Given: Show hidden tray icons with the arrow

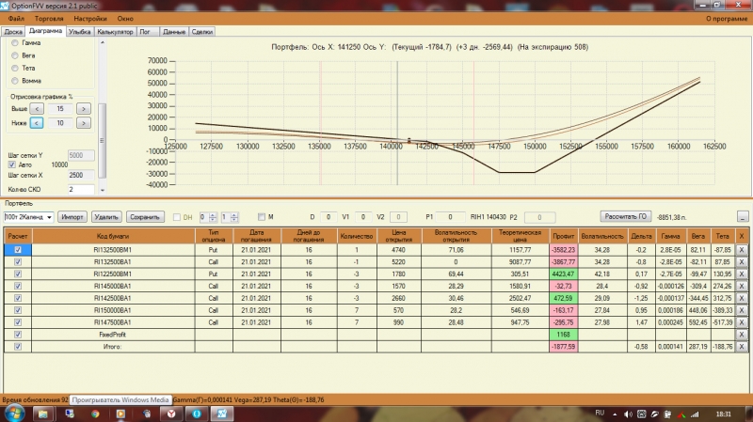Looking at the screenshot, I should (615, 414).
